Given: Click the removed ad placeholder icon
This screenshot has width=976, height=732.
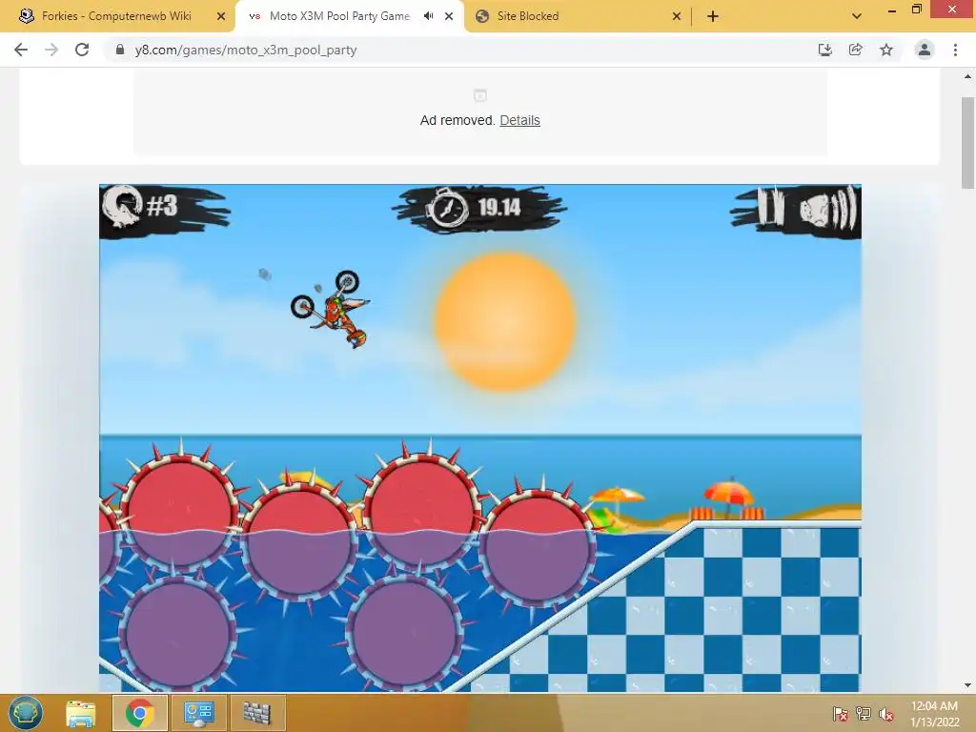Looking at the screenshot, I should [480, 95].
